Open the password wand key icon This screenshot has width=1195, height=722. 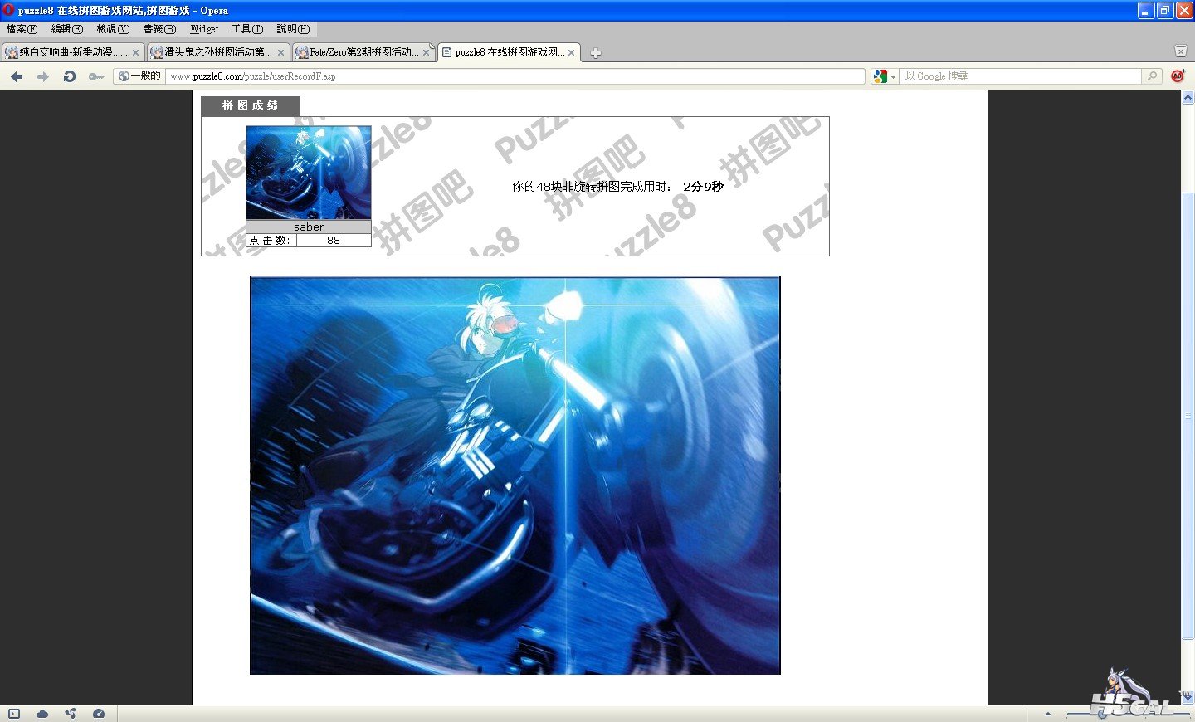tap(96, 76)
